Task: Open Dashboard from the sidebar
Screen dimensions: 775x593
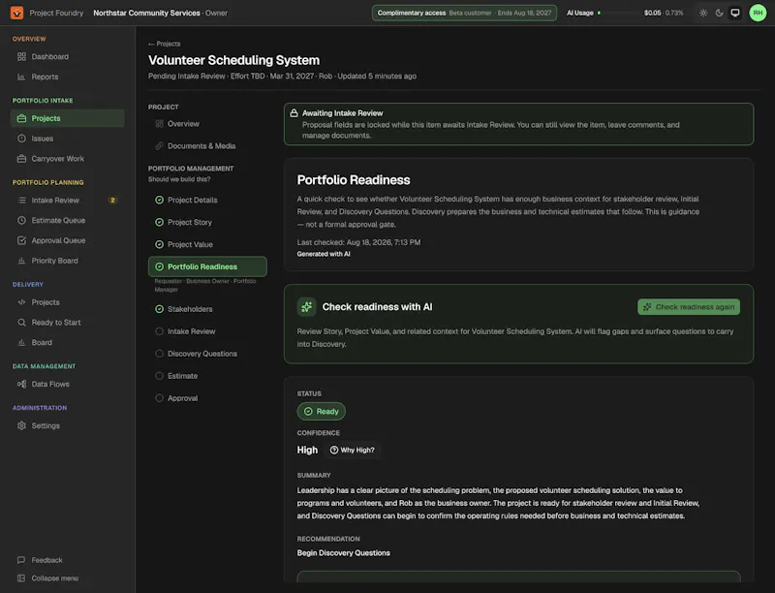Action: [x=67, y=57]
